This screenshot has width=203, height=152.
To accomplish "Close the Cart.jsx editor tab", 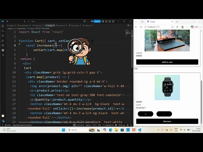I will click(x=54, y=25).
